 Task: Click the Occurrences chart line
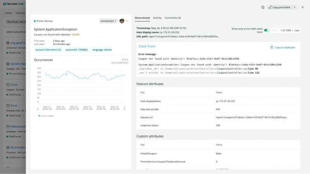coord(85,76)
